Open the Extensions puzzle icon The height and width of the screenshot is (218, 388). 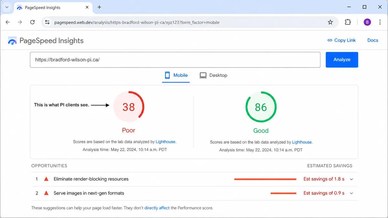[x=348, y=22]
